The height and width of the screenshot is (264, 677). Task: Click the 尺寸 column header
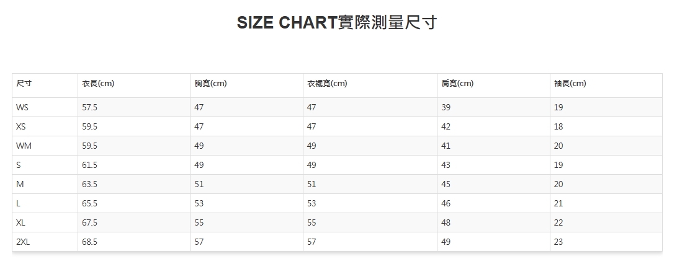24,84
